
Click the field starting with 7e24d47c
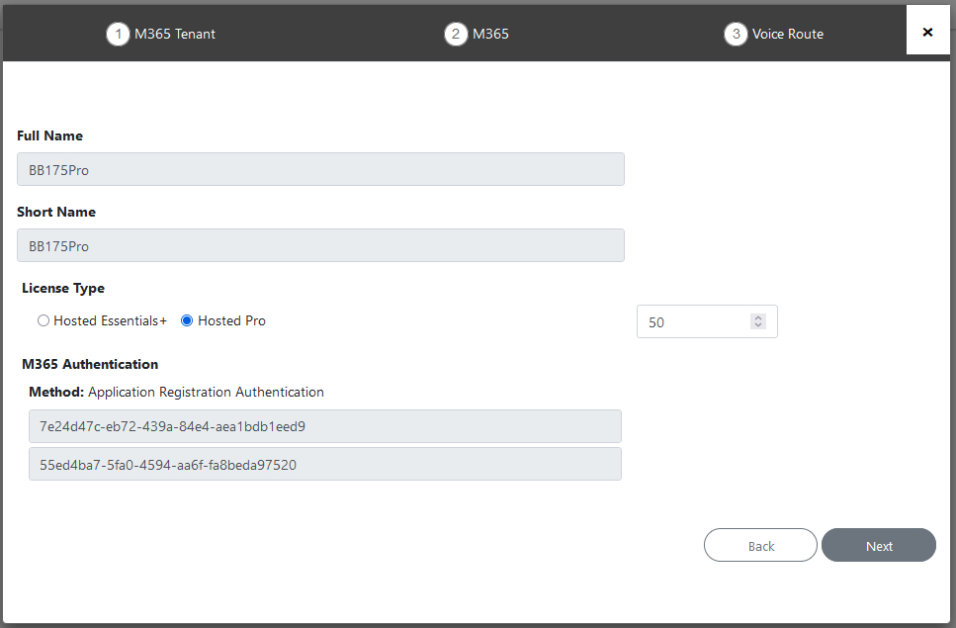(x=325, y=426)
